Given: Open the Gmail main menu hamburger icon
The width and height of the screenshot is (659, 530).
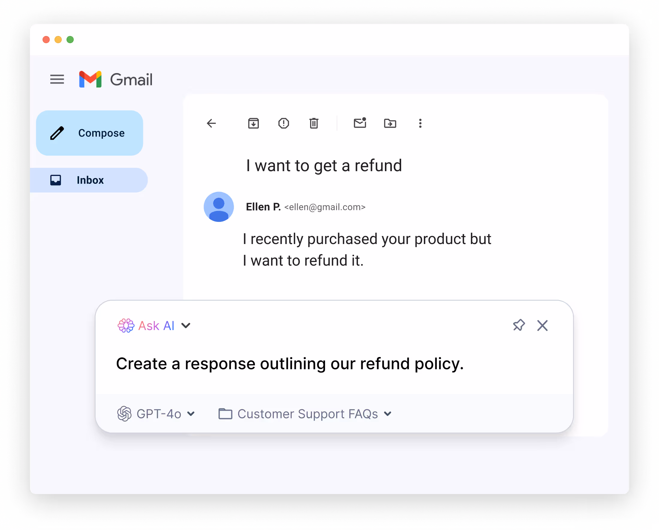Looking at the screenshot, I should 57,79.
